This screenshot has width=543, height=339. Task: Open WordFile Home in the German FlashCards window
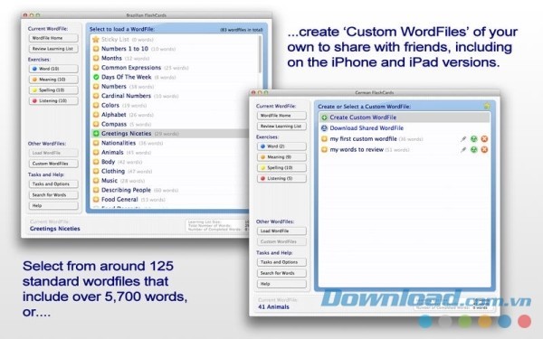click(x=281, y=116)
